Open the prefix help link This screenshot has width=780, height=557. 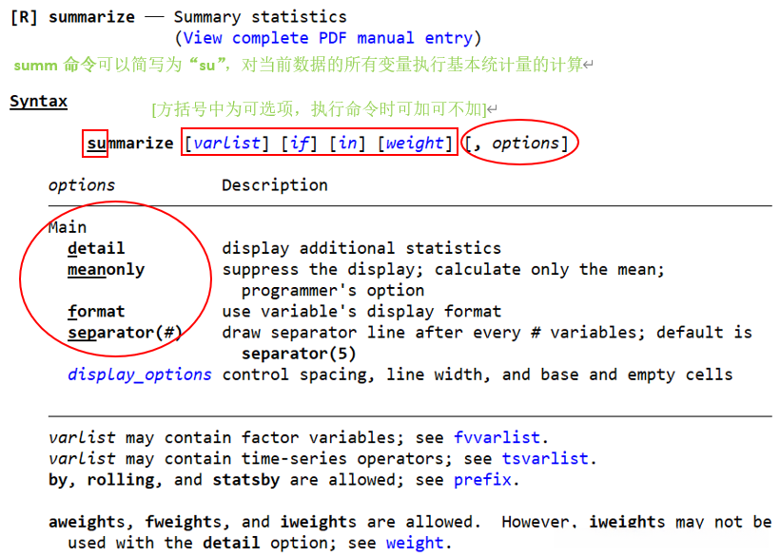482,479
